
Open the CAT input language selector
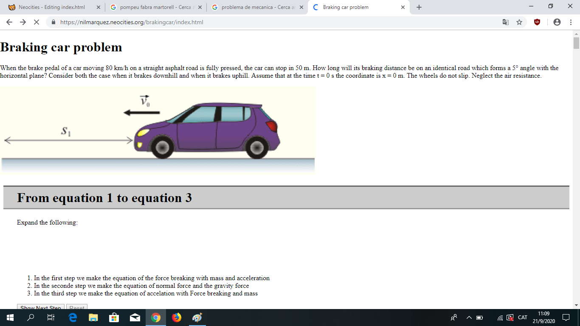[522, 318]
